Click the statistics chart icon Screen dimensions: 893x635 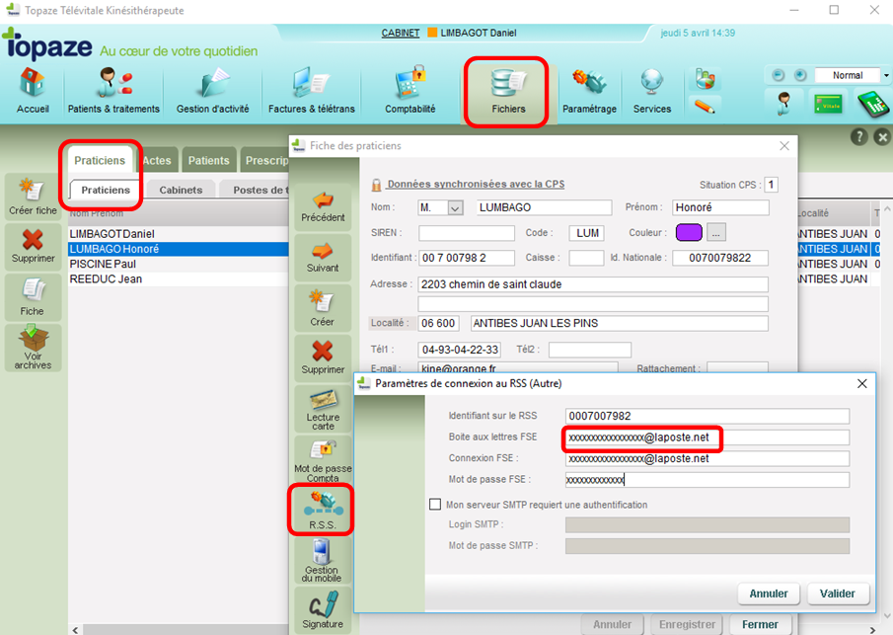[x=705, y=78]
